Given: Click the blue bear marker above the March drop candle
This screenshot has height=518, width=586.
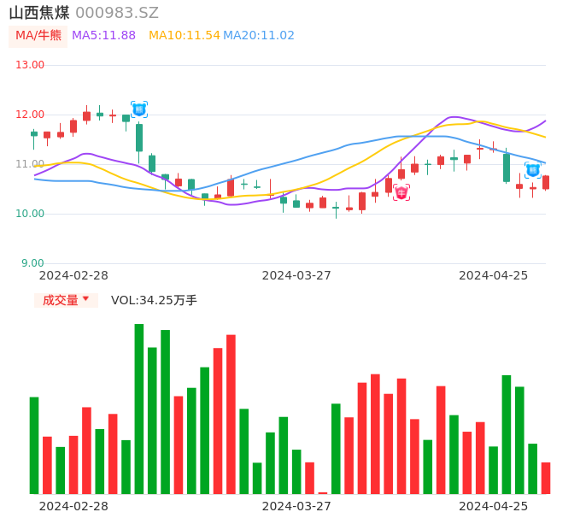Looking at the screenshot, I should 139,109.
